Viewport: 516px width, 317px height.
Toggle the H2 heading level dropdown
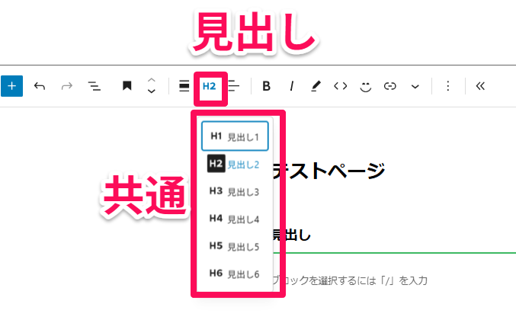coord(210,86)
